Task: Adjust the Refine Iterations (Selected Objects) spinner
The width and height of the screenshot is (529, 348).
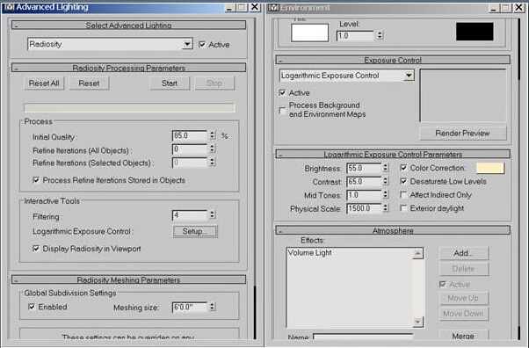Action: click(212, 163)
